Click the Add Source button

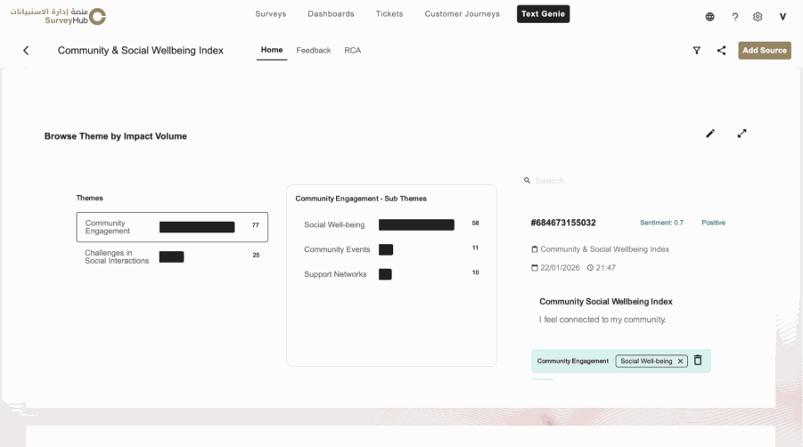tap(764, 50)
